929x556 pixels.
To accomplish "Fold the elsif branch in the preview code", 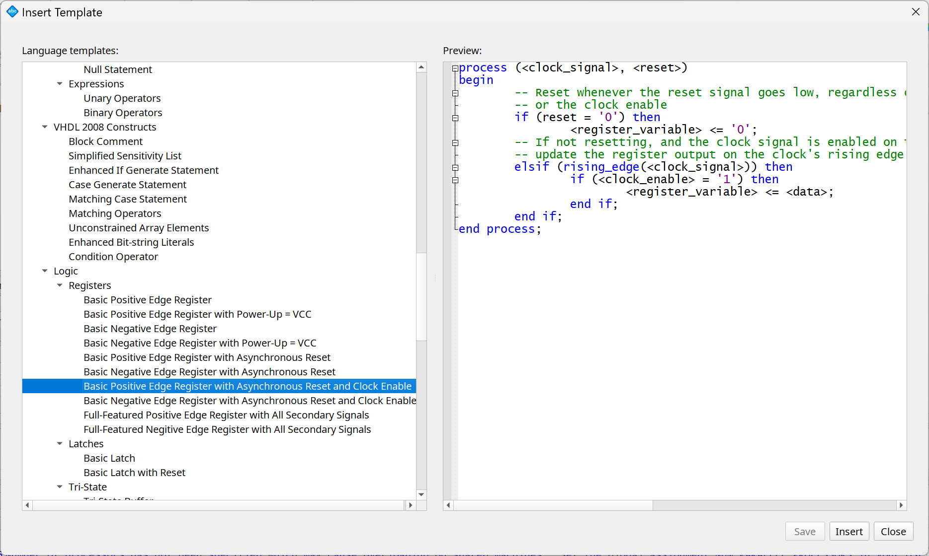I will pos(456,167).
